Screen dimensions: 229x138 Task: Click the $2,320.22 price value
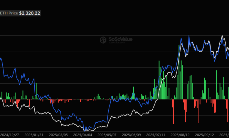tap(29, 13)
